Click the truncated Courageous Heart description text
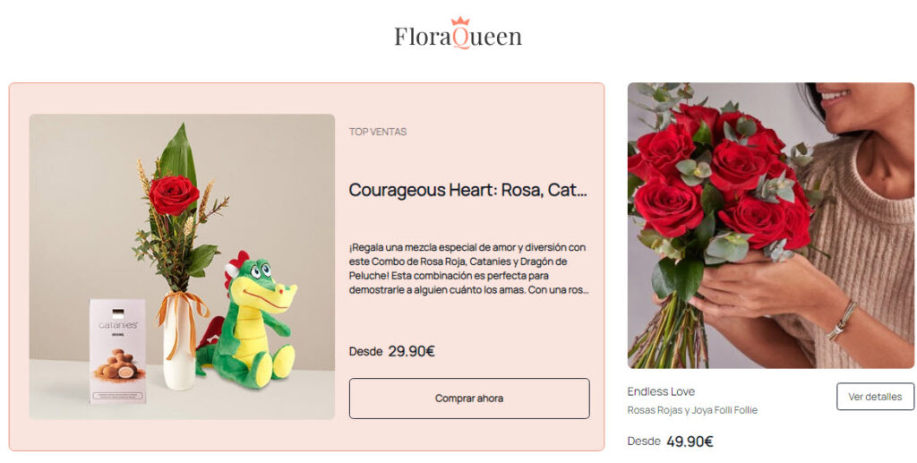Viewport: 917px width, 463px height. [467, 268]
